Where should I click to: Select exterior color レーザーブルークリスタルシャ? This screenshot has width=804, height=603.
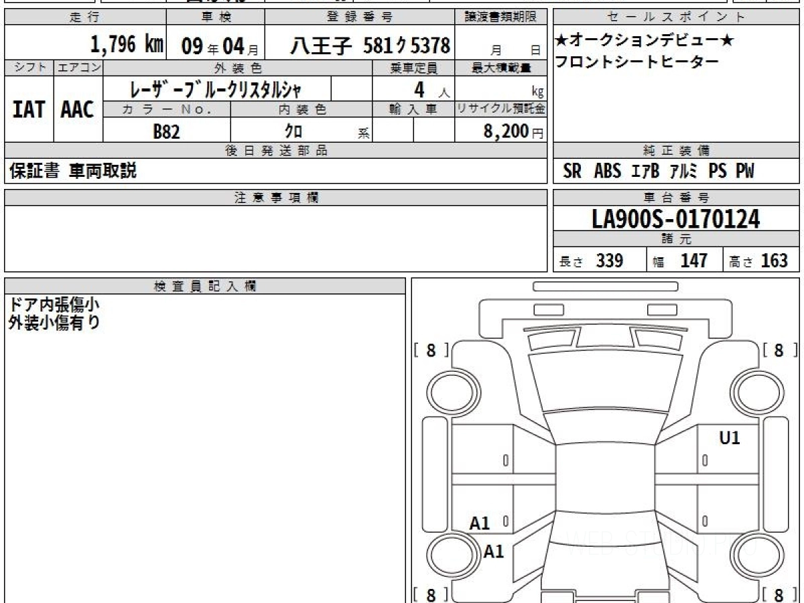tap(216, 89)
